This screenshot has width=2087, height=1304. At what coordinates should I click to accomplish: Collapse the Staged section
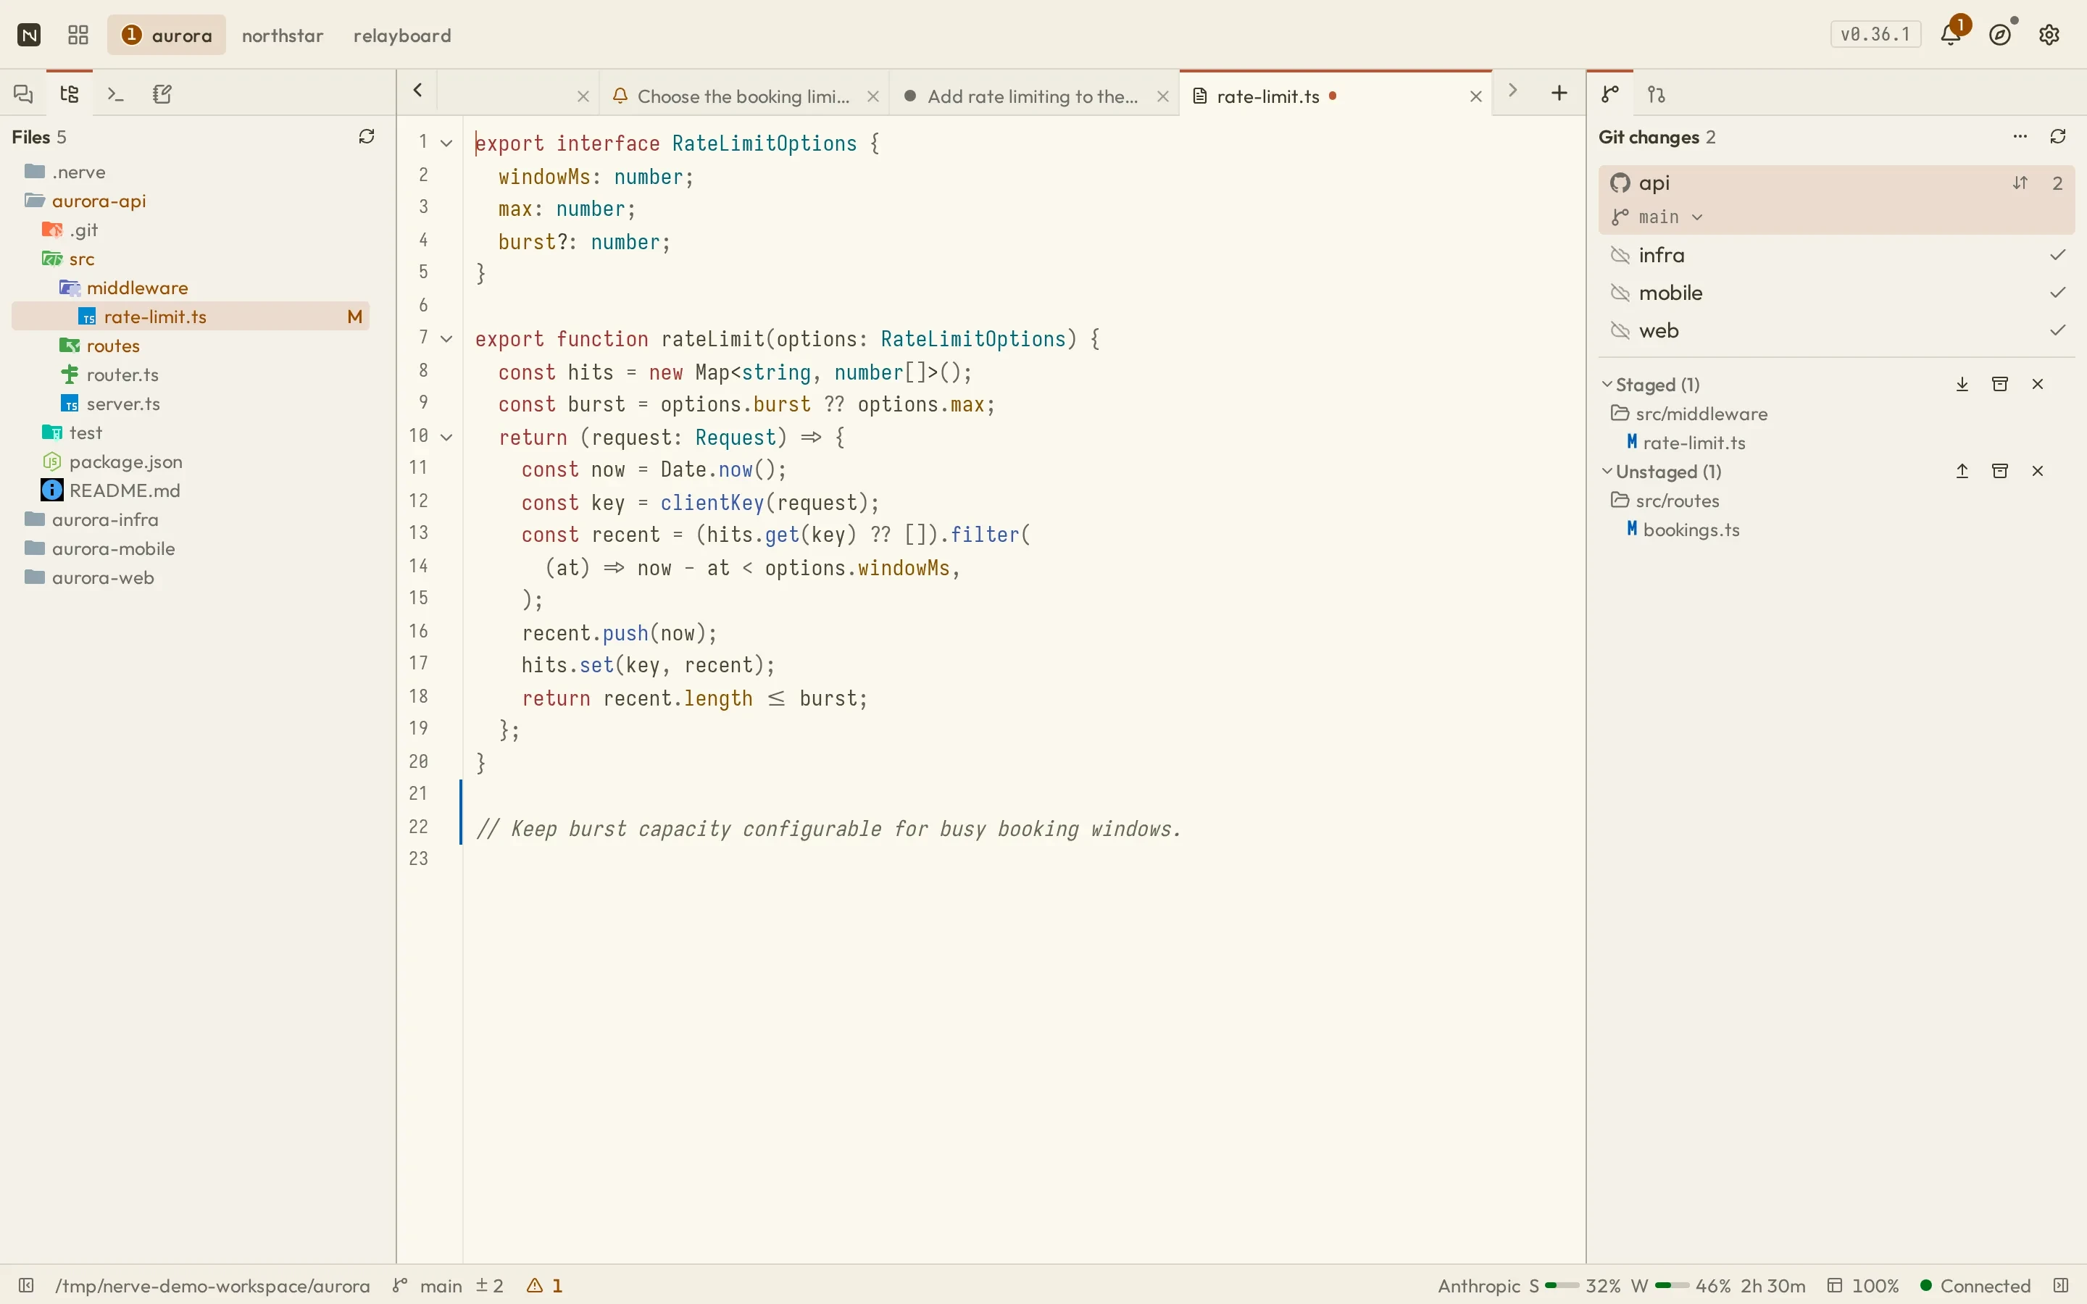1607,384
